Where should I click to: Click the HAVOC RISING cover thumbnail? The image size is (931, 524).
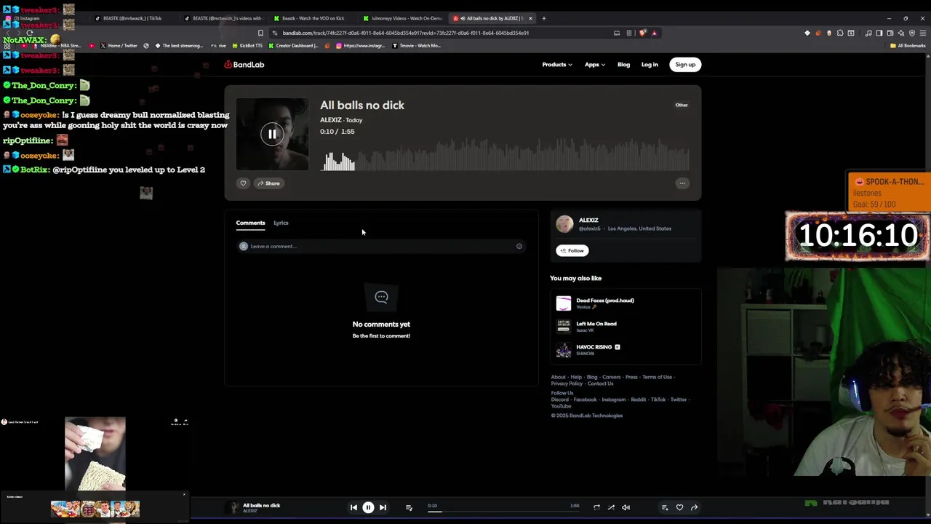click(564, 350)
